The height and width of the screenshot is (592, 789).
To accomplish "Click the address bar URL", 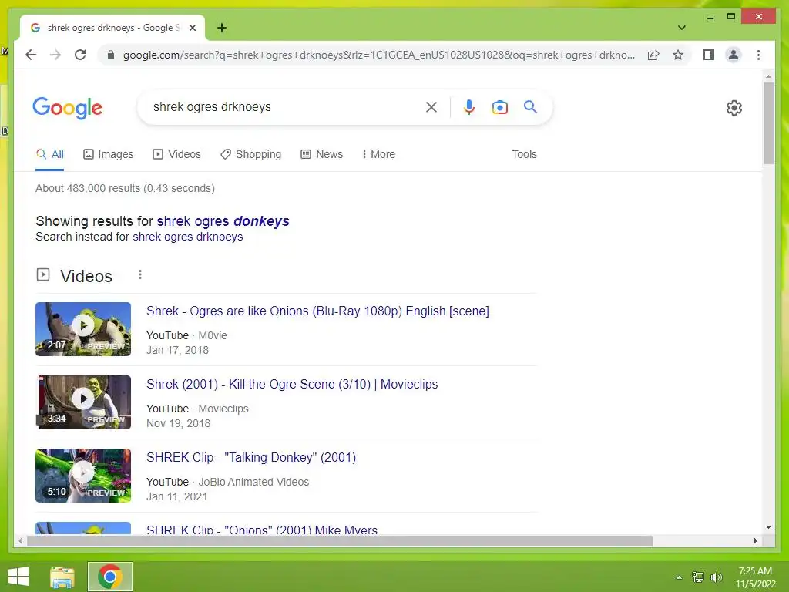I will (378, 55).
